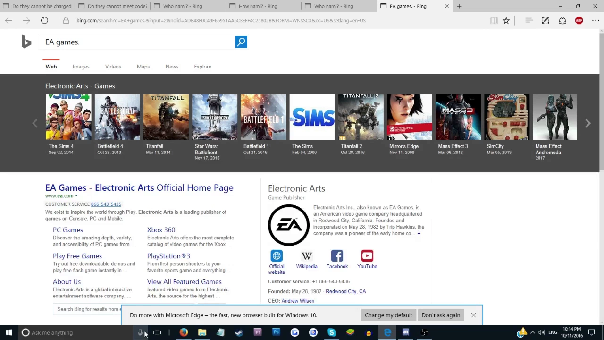This screenshot has height=340, width=604.
Task: Open the About Us sublink
Action: point(67,282)
